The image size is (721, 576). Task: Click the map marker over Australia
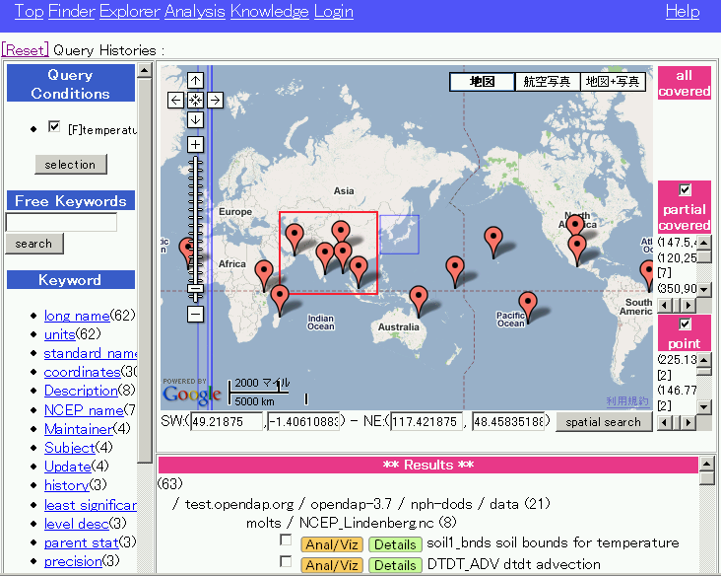click(x=419, y=298)
